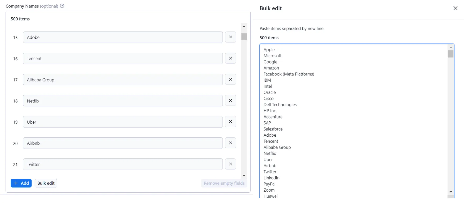The image size is (468, 203).
Task: Click the 'Bulk edit' panel heading
Action: pos(271,8)
